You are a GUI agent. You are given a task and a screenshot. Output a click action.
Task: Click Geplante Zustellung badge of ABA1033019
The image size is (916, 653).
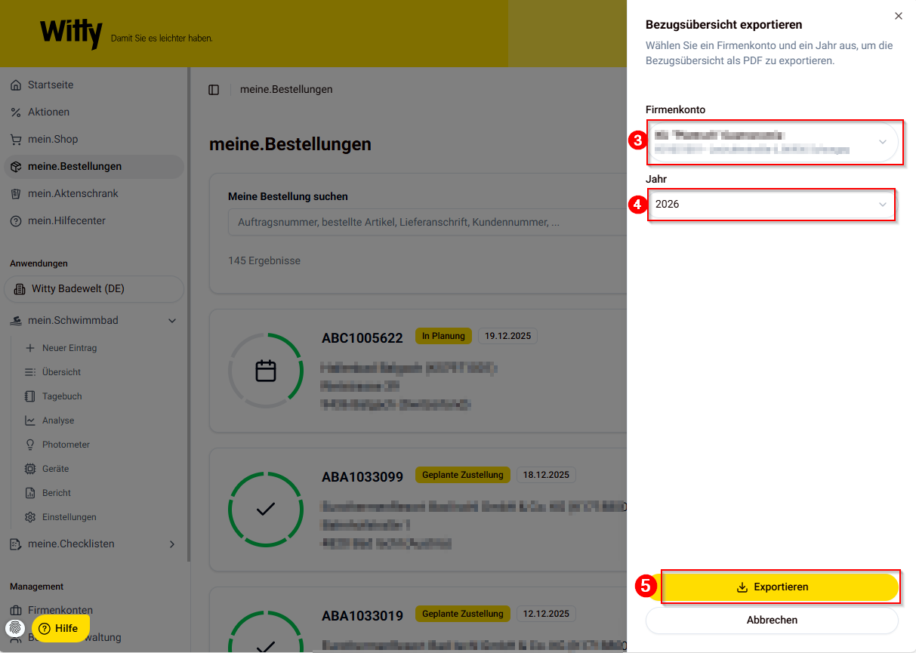(x=463, y=614)
